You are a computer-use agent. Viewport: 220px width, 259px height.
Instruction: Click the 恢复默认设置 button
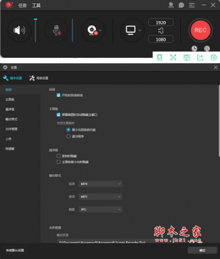coord(15,250)
